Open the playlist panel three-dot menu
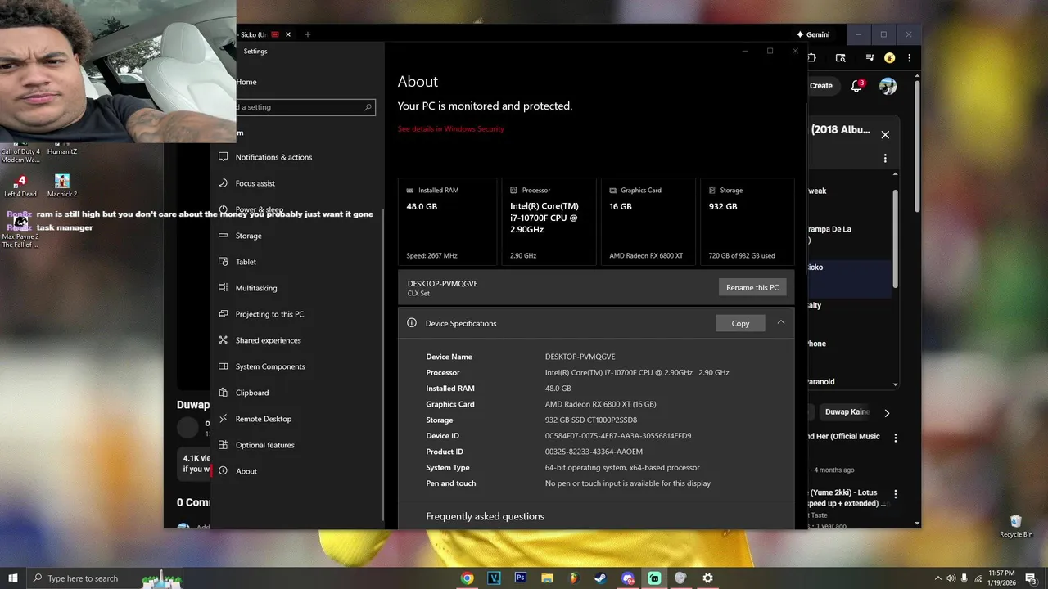1048x589 pixels. click(x=885, y=158)
